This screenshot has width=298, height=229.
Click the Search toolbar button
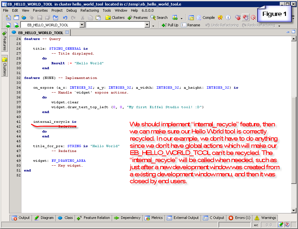click(x=159, y=18)
